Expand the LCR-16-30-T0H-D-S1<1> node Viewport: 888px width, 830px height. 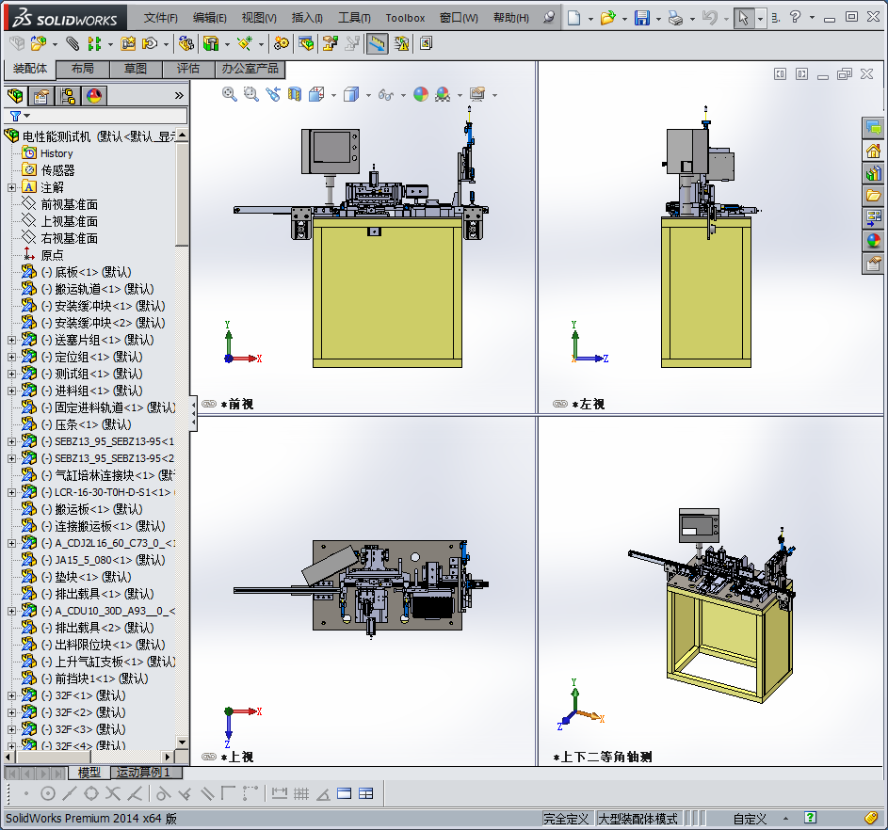[x=12, y=492]
